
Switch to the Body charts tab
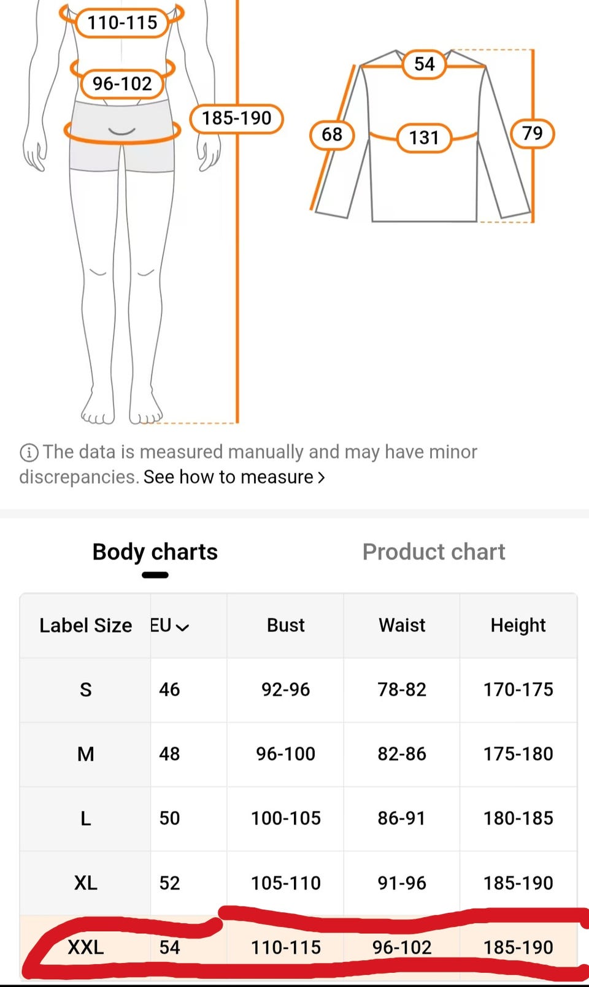(155, 552)
